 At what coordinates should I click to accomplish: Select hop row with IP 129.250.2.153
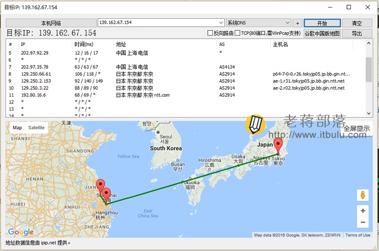tap(186, 81)
